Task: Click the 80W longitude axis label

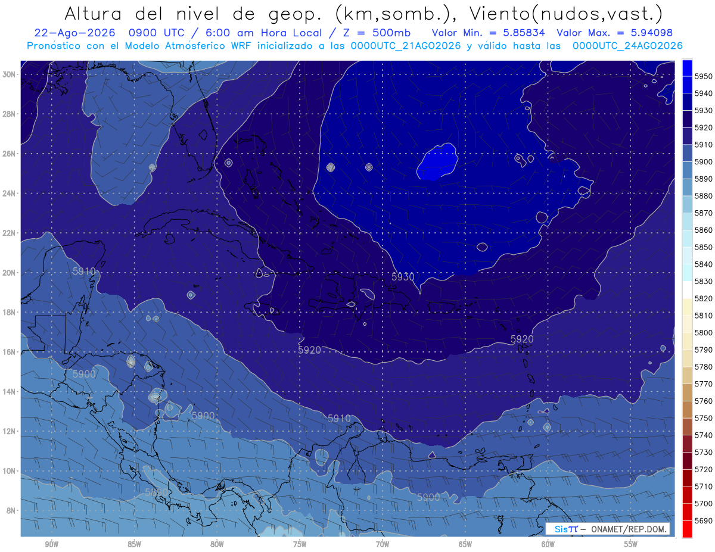Action: pos(217,544)
